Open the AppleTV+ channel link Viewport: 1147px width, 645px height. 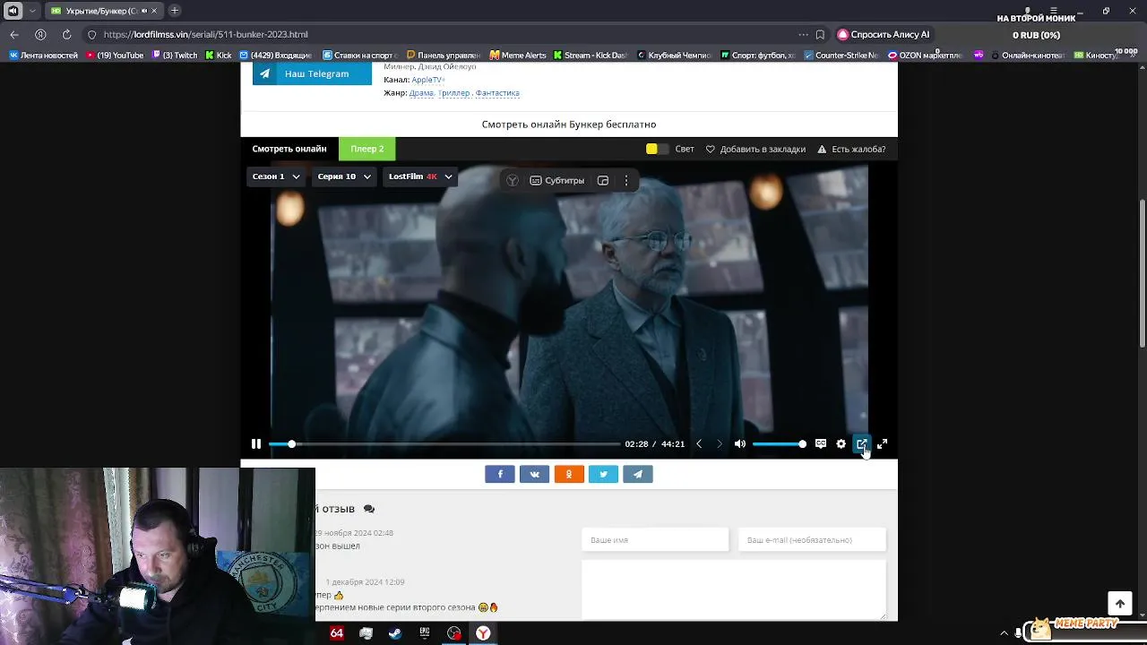(x=428, y=80)
